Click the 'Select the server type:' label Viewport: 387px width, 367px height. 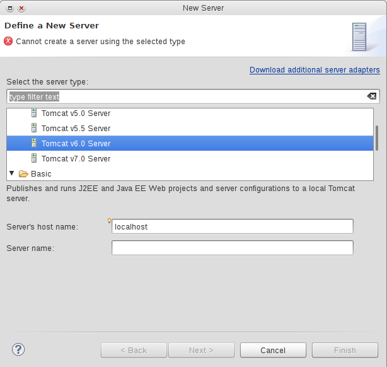tap(47, 82)
